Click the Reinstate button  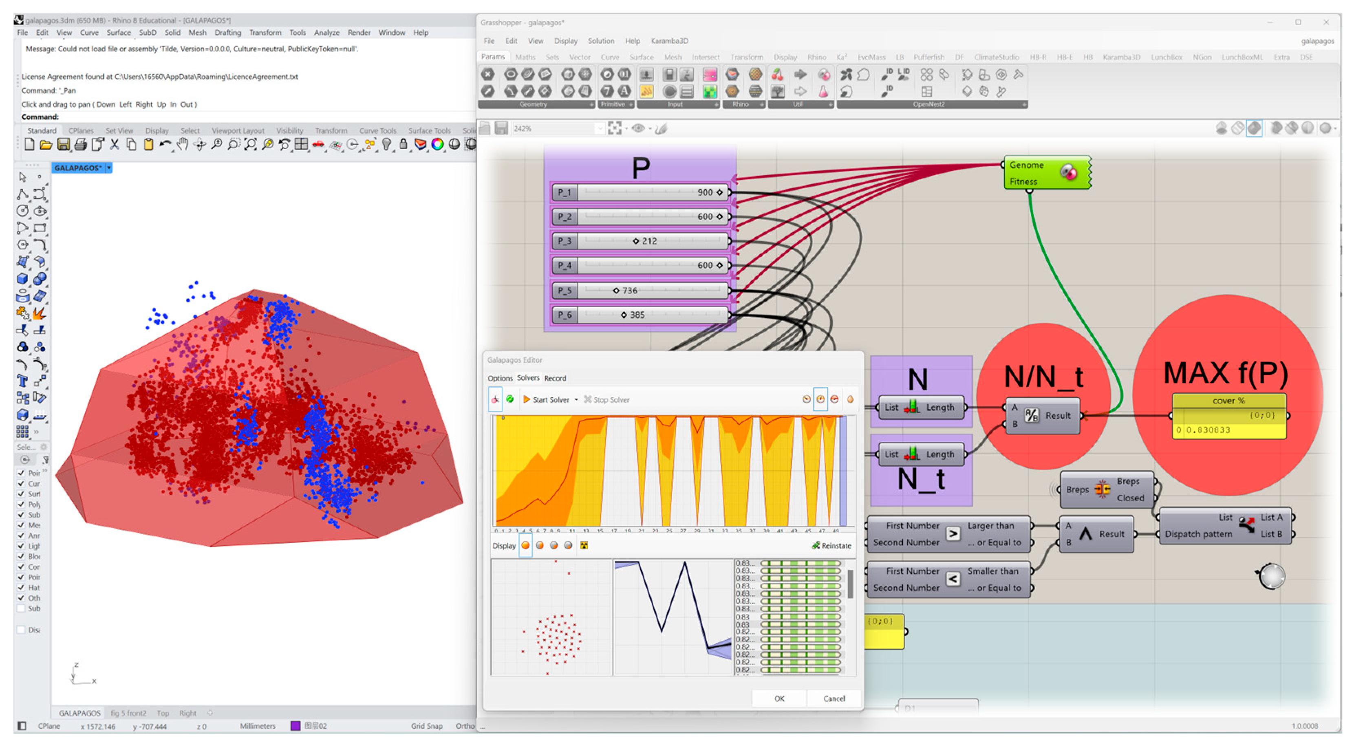(x=831, y=546)
